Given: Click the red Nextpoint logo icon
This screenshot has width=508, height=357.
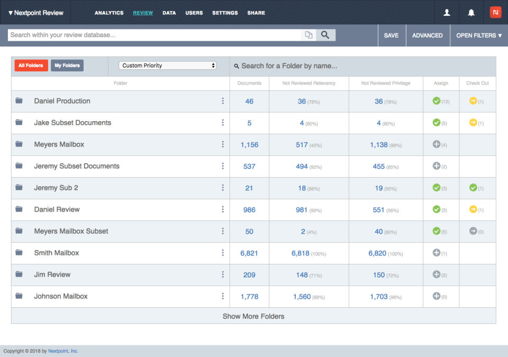Looking at the screenshot, I should point(495,12).
